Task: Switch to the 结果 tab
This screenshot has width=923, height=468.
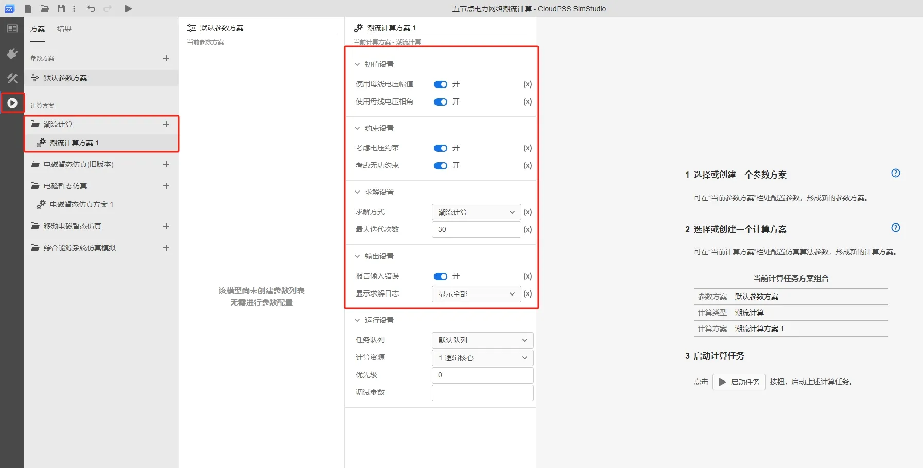Action: click(64, 29)
